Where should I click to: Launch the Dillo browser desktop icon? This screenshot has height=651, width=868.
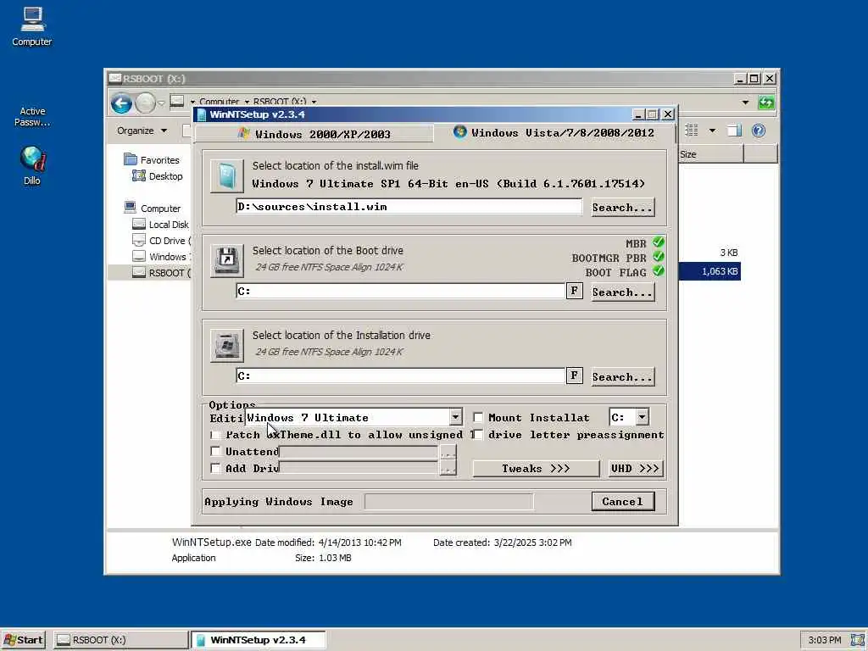point(32,165)
